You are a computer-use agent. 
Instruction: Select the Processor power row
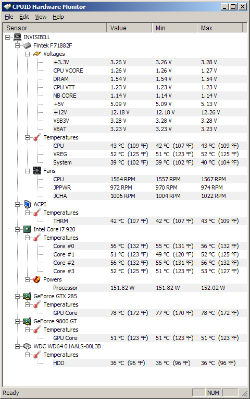click(x=149, y=288)
